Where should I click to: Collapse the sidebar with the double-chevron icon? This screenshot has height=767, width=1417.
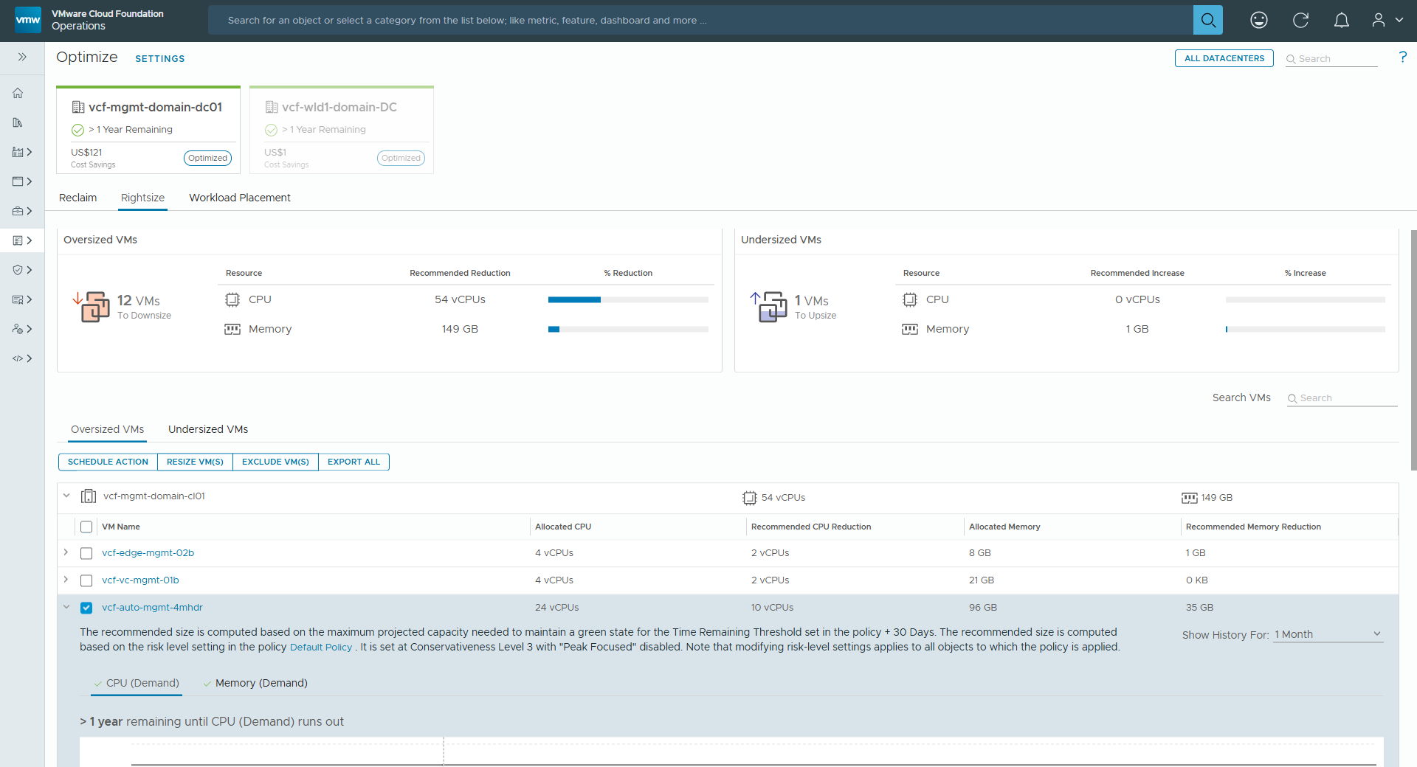(22, 56)
